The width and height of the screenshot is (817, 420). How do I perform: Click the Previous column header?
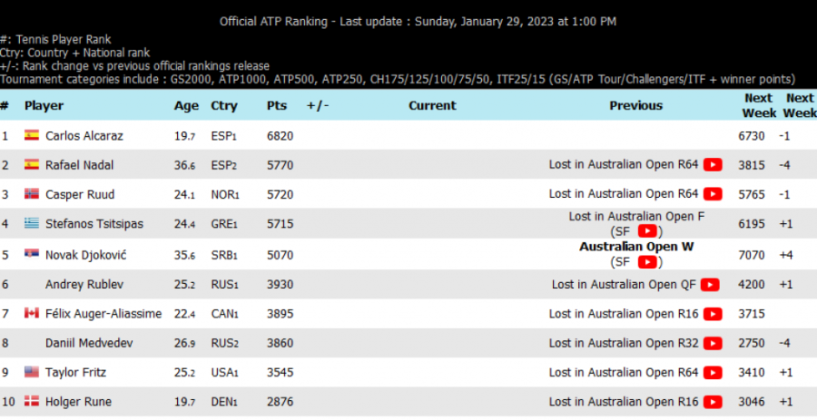point(635,105)
